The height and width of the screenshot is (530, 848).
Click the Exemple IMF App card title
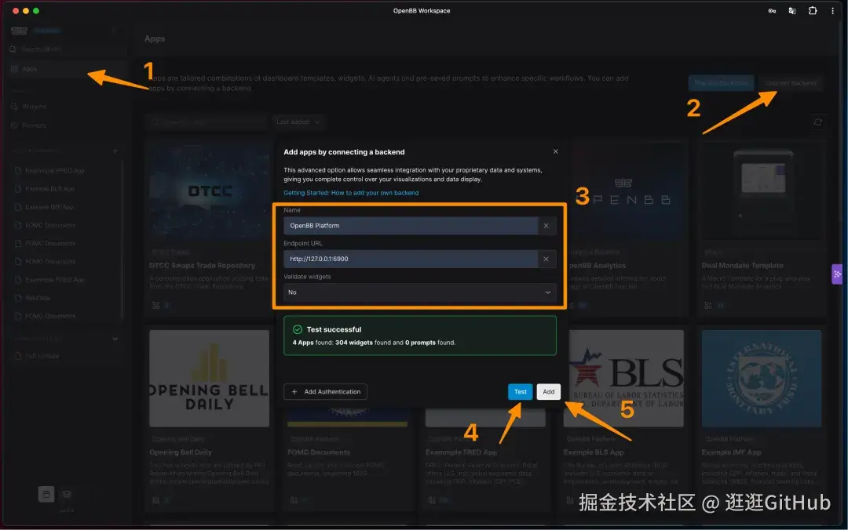731,452
